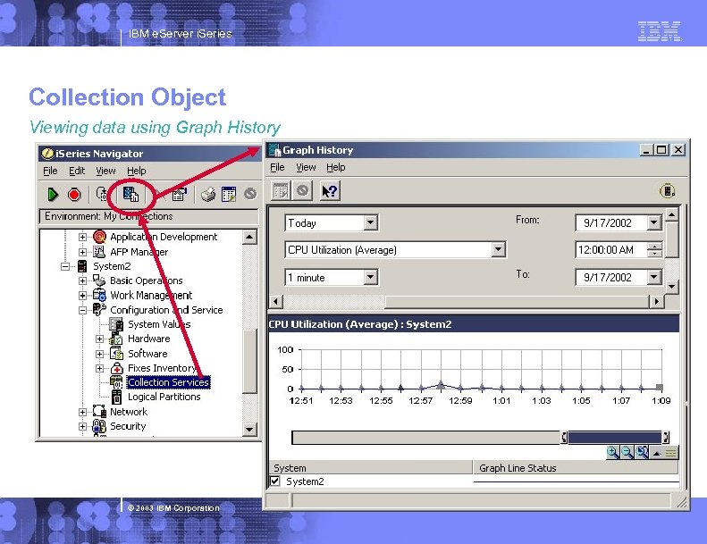Collapse the Configuration and Service node

pos(82,310)
